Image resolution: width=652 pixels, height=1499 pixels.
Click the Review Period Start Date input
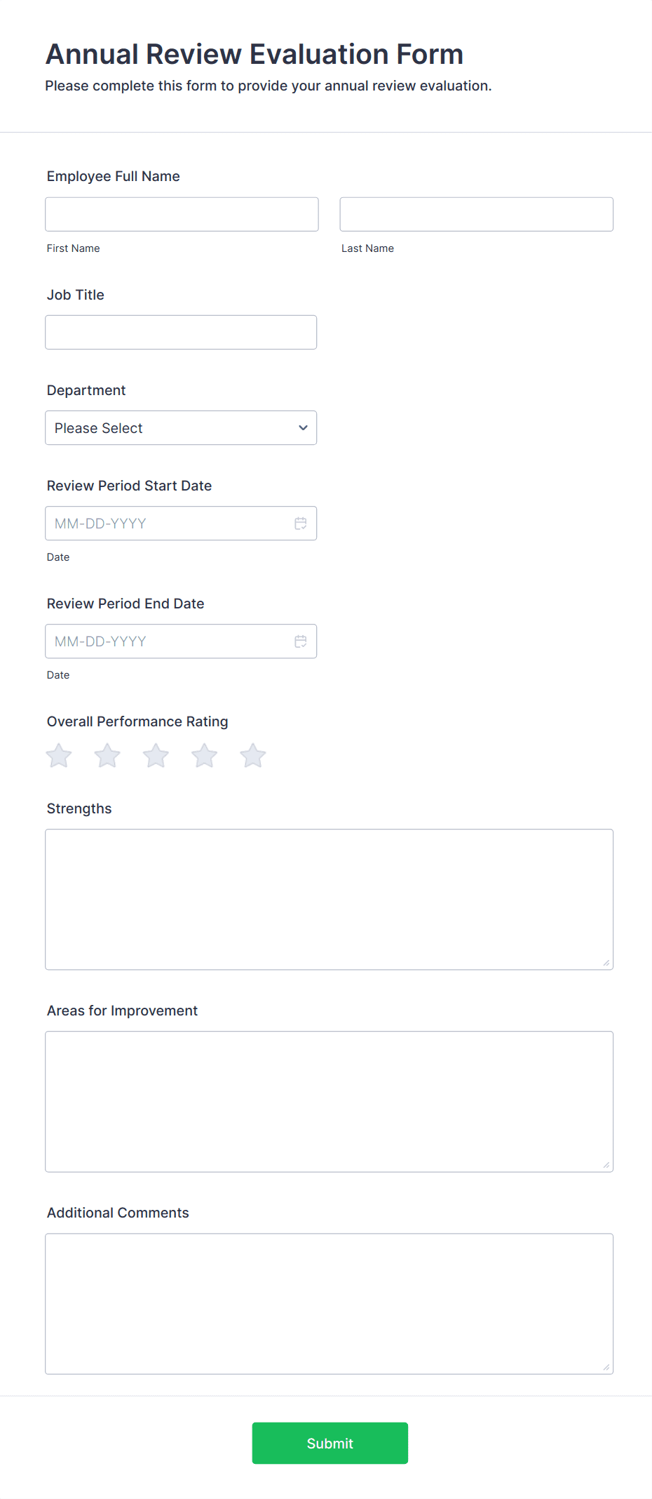coord(168,523)
